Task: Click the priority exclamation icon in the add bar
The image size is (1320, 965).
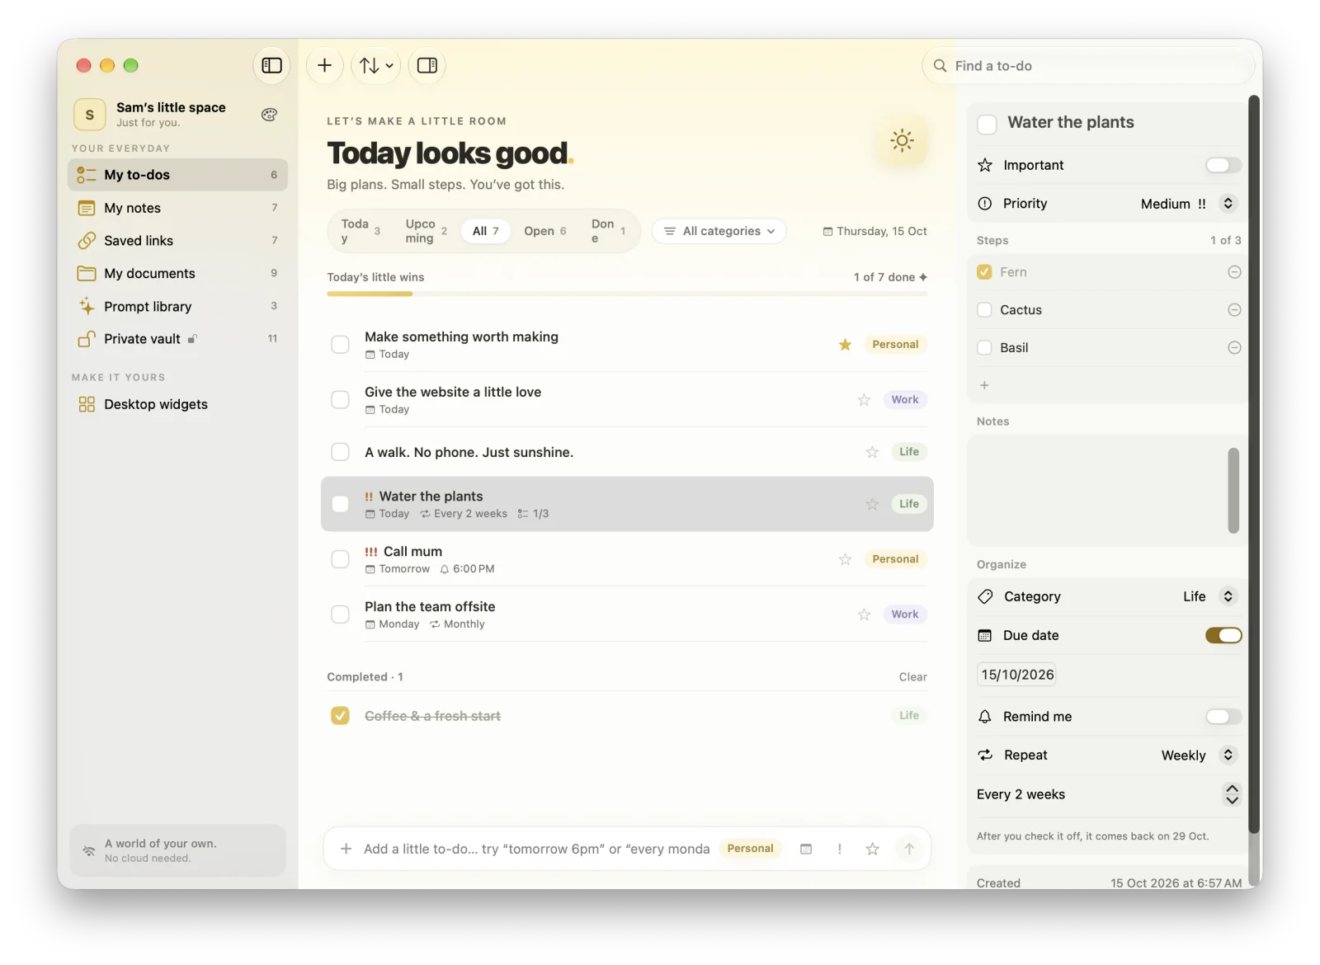Action: [839, 849]
